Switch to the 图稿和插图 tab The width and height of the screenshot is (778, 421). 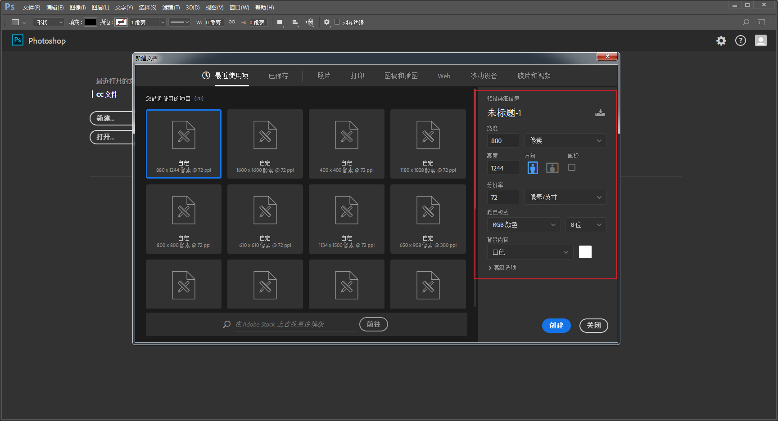tap(401, 76)
